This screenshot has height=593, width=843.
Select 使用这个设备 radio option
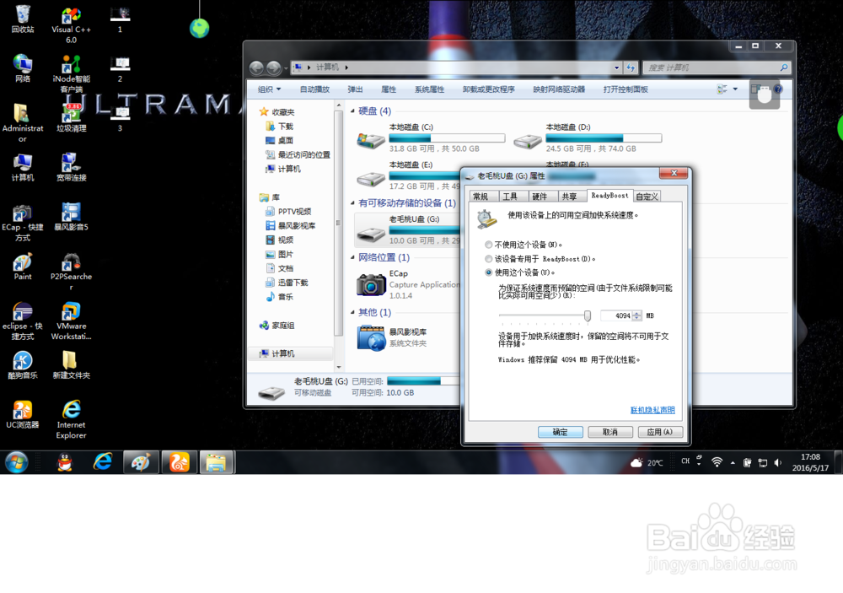489,272
